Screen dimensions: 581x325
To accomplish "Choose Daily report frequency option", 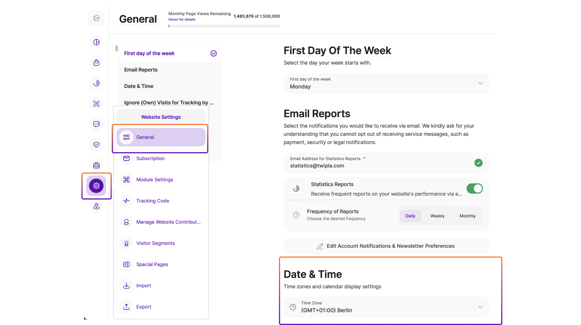I will tap(410, 216).
